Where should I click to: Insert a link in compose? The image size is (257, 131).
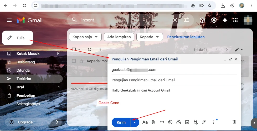click(x=162, y=122)
